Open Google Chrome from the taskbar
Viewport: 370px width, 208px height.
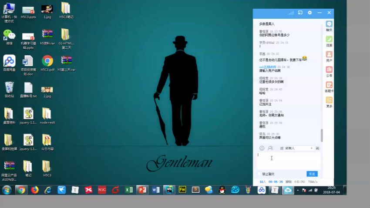pos(21,190)
